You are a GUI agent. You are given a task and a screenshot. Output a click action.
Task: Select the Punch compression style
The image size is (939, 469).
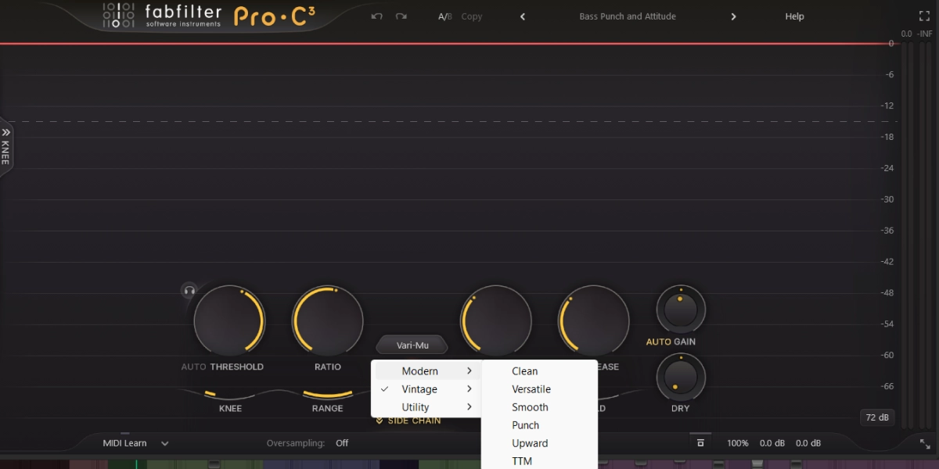coord(525,424)
